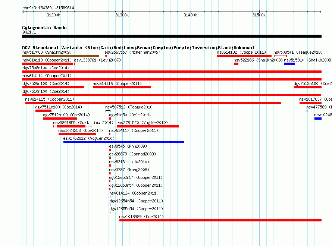The height and width of the screenshot is (246, 332).
Task: Click the long red bar under nsv614115
Action: pos(153,103)
